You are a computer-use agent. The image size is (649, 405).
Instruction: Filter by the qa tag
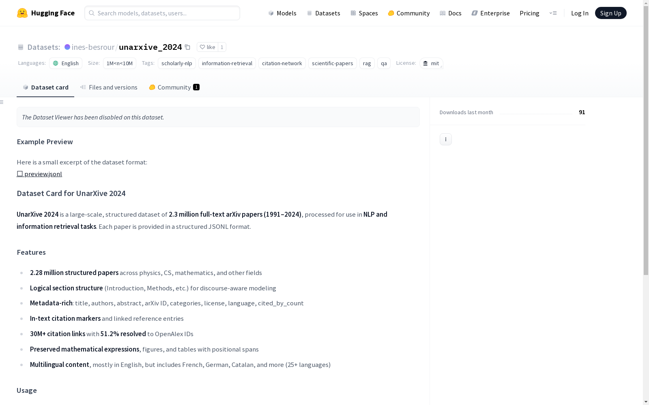[x=384, y=63]
